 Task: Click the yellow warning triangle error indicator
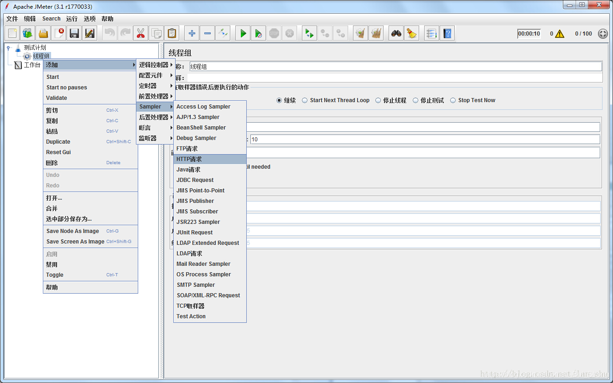pyautogui.click(x=560, y=34)
